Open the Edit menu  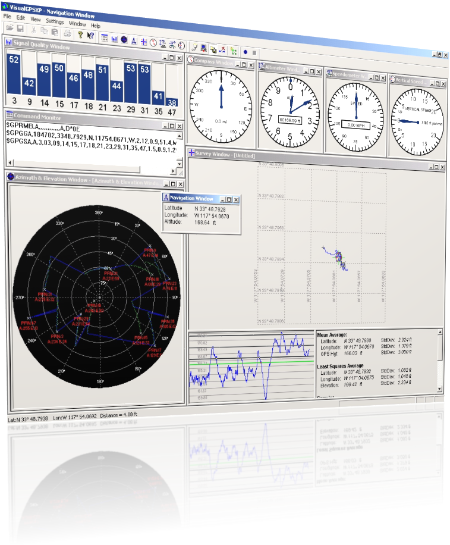20,17
